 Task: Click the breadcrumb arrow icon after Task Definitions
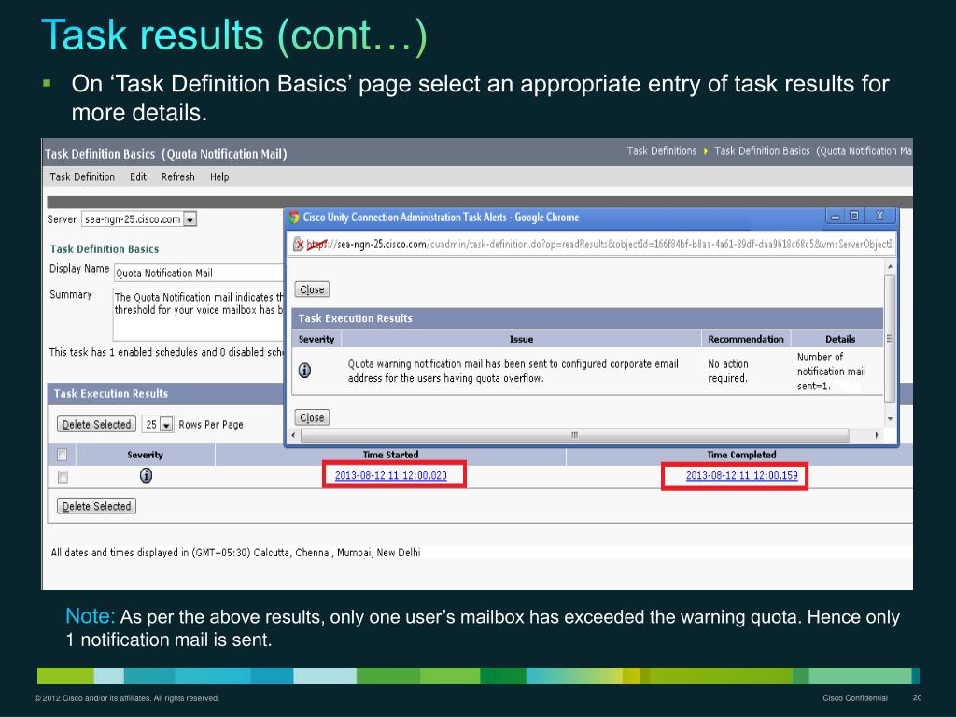[x=706, y=151]
